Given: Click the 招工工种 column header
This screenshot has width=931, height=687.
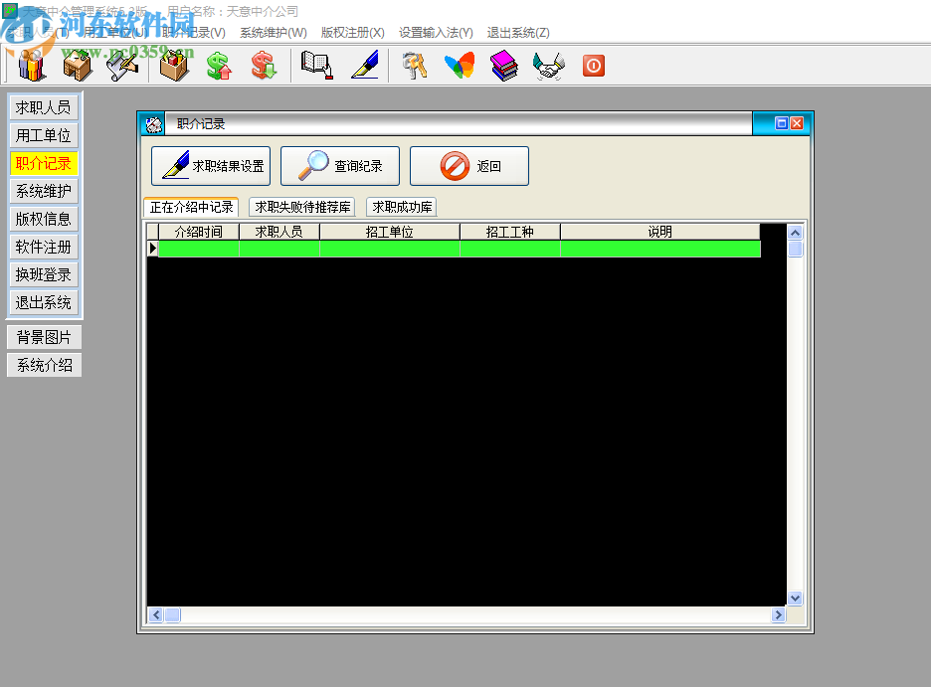Looking at the screenshot, I should pyautogui.click(x=510, y=232).
